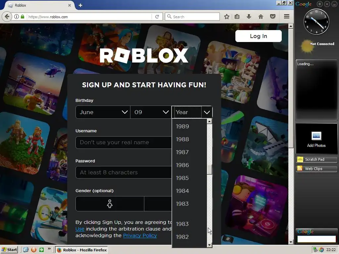Click the first system tray icon
Image resolution: width=339 pixels, height=254 pixels.
(315, 250)
